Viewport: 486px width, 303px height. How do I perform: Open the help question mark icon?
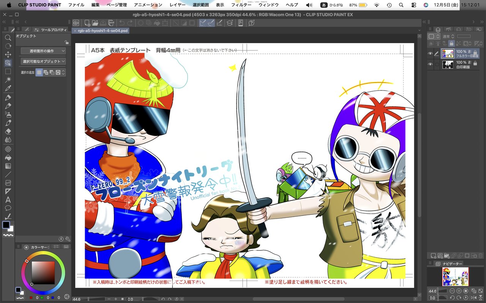coord(251,23)
